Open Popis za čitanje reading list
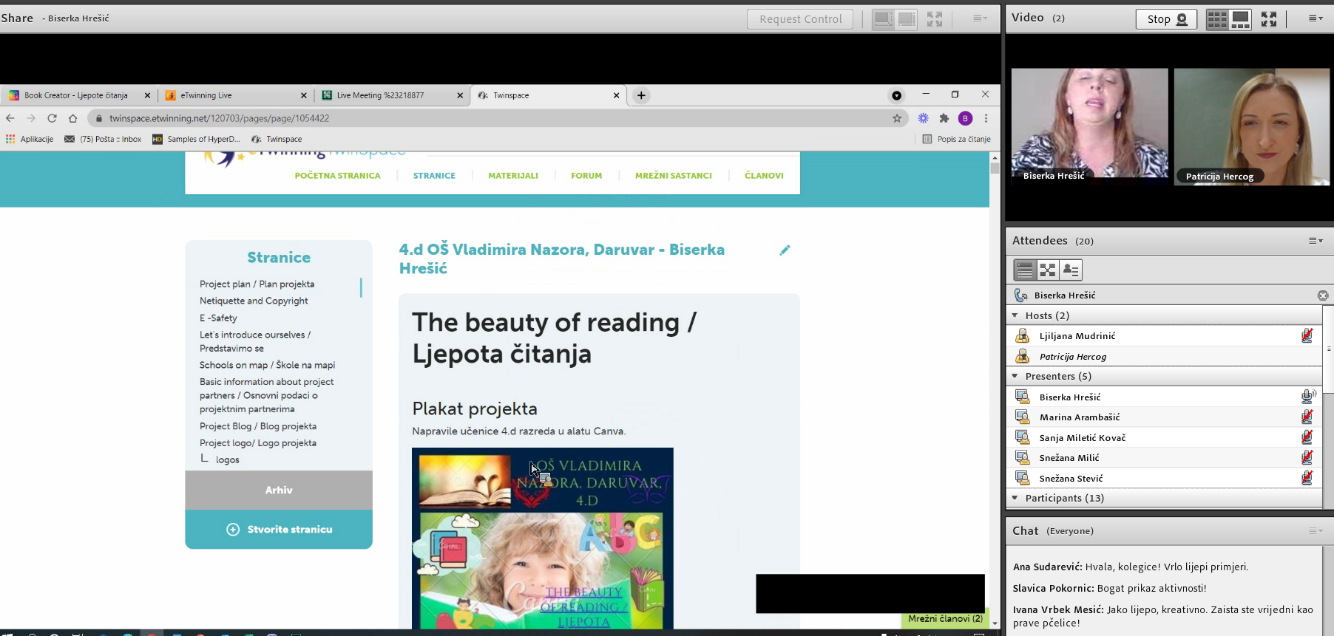This screenshot has height=636, width=1334. tap(956, 139)
